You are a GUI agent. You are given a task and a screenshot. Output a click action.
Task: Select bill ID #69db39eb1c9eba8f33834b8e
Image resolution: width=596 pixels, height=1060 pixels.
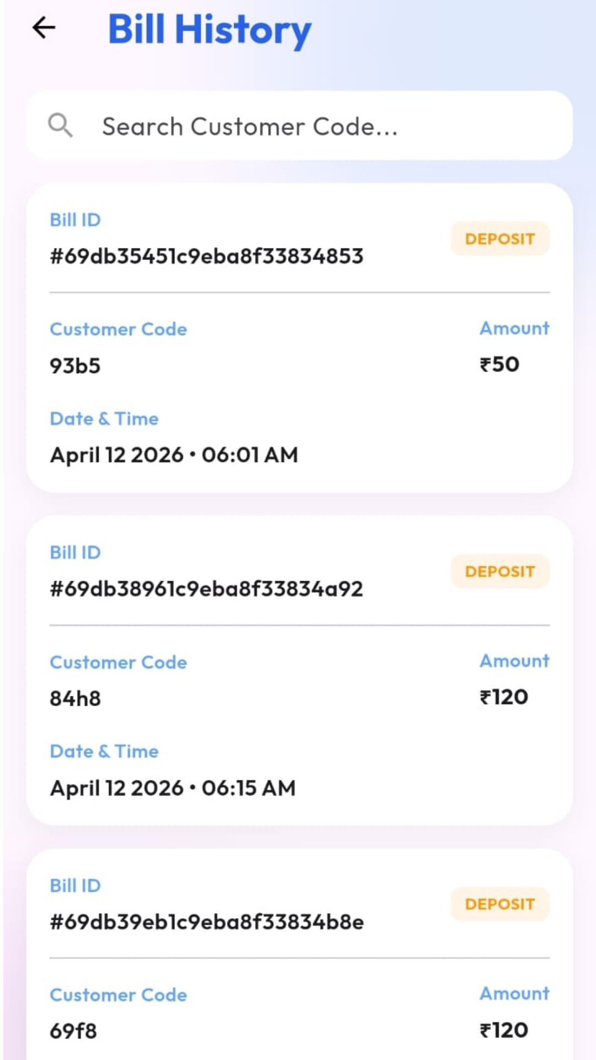(x=206, y=922)
